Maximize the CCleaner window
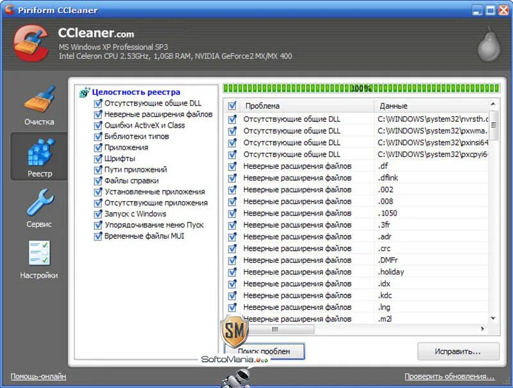The width and height of the screenshot is (513, 388). [491, 10]
